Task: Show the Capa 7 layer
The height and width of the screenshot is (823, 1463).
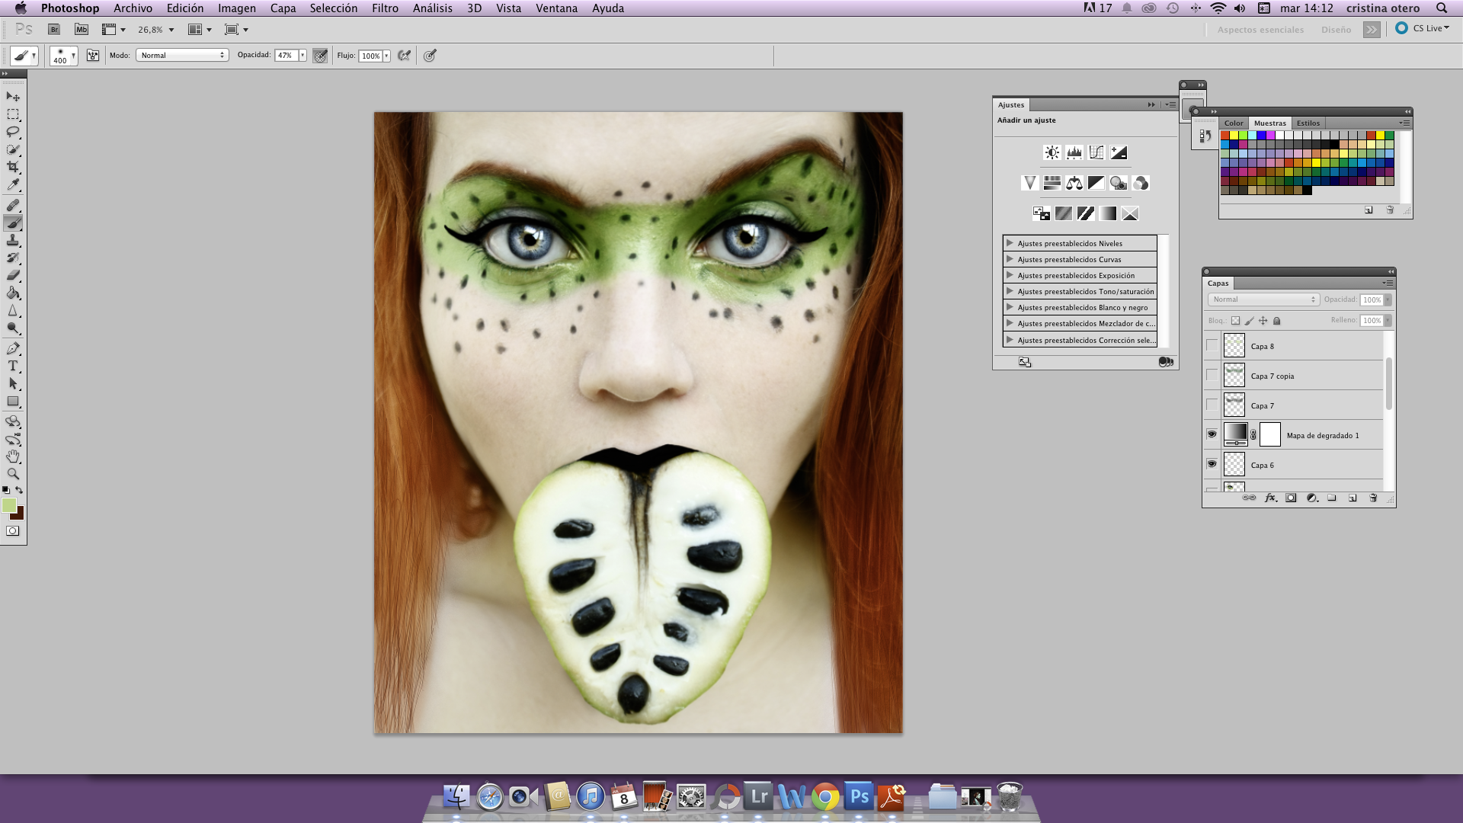Action: click(x=1212, y=405)
